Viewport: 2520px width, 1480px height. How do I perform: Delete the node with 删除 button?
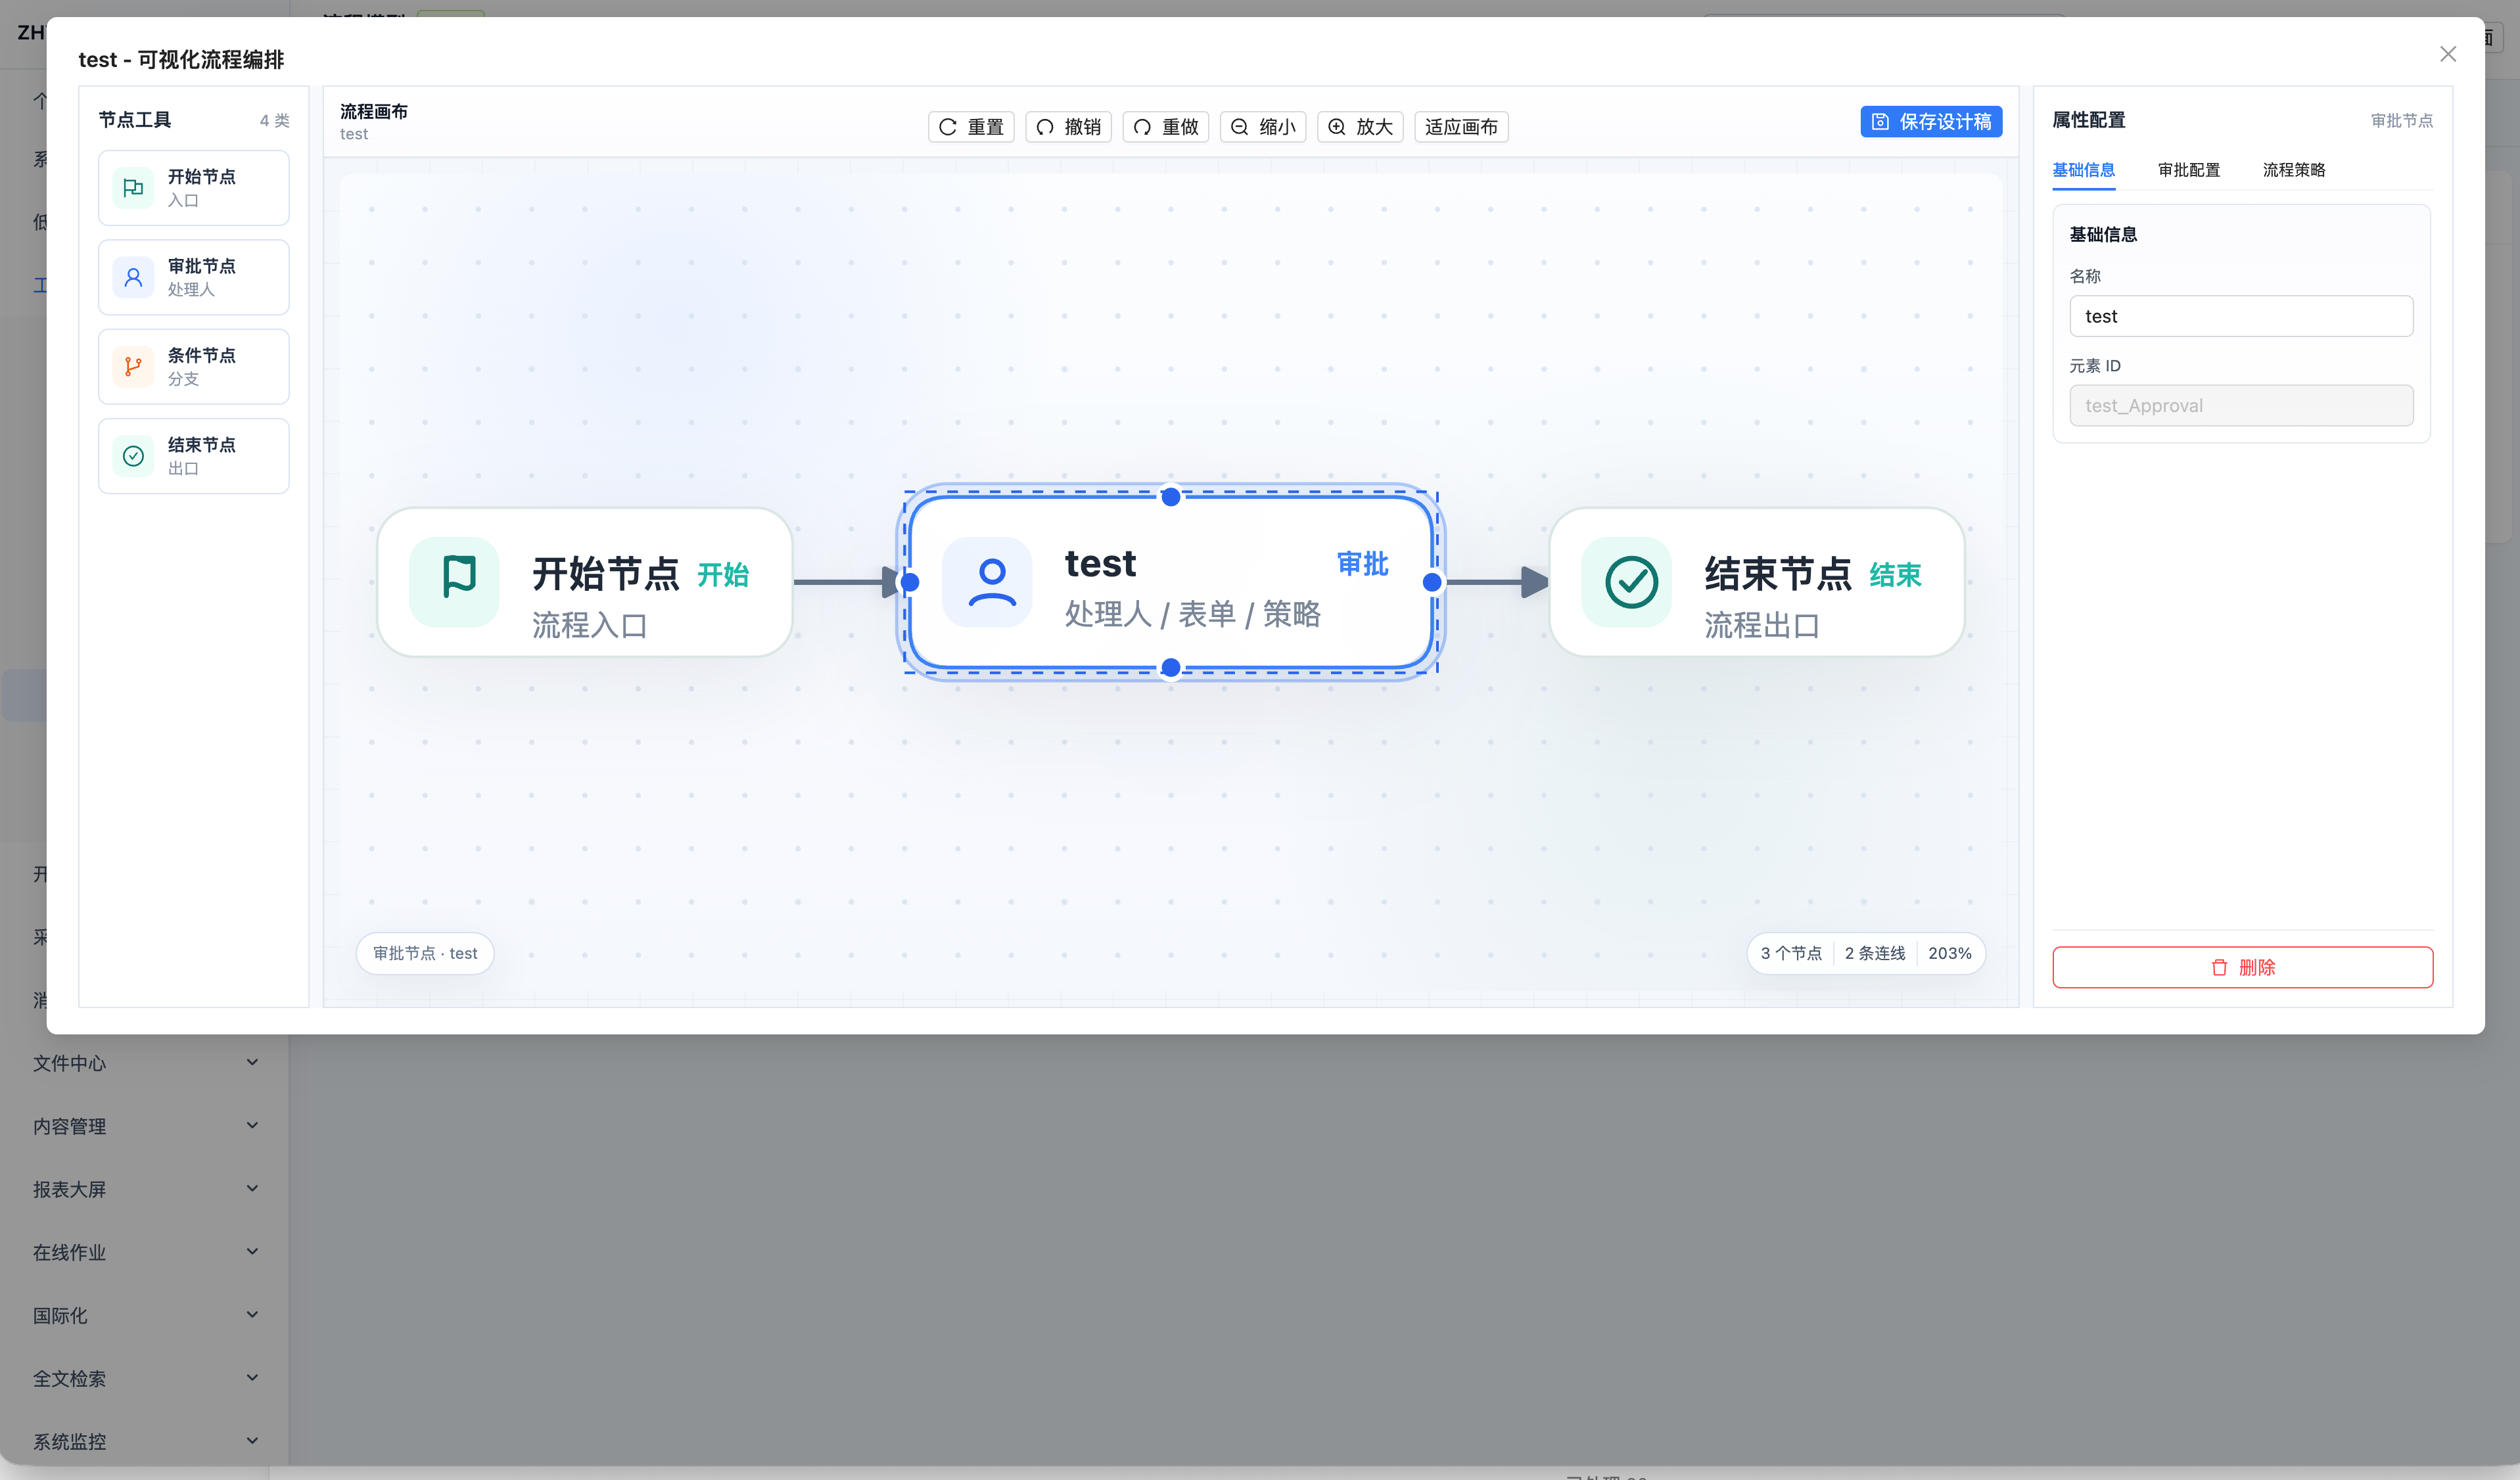pyautogui.click(x=2243, y=967)
